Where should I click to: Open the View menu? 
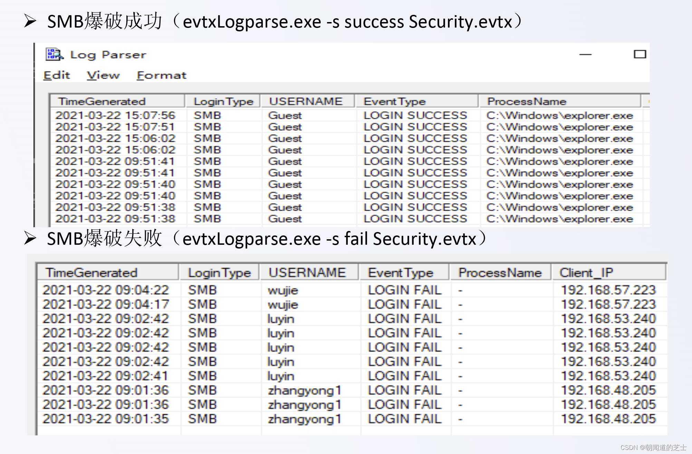coord(103,75)
